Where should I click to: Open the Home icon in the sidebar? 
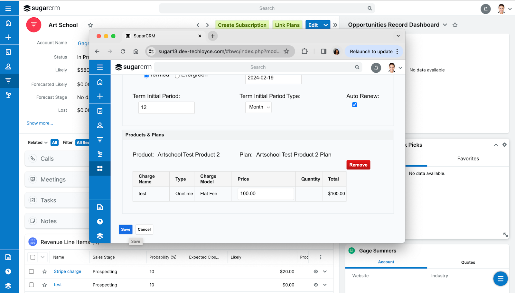pyautogui.click(x=10, y=23)
